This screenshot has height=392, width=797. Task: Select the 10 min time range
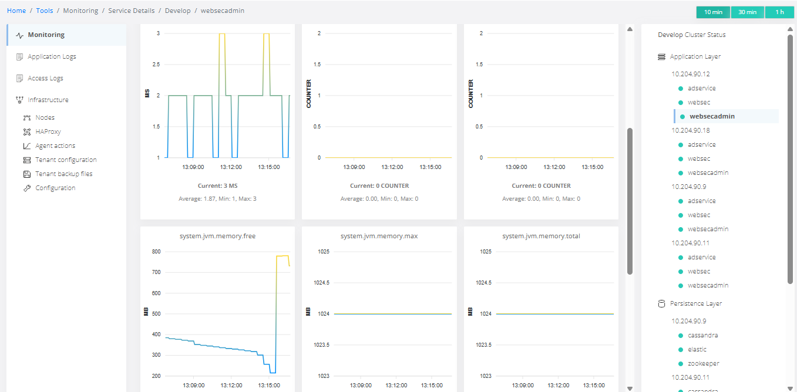713,12
